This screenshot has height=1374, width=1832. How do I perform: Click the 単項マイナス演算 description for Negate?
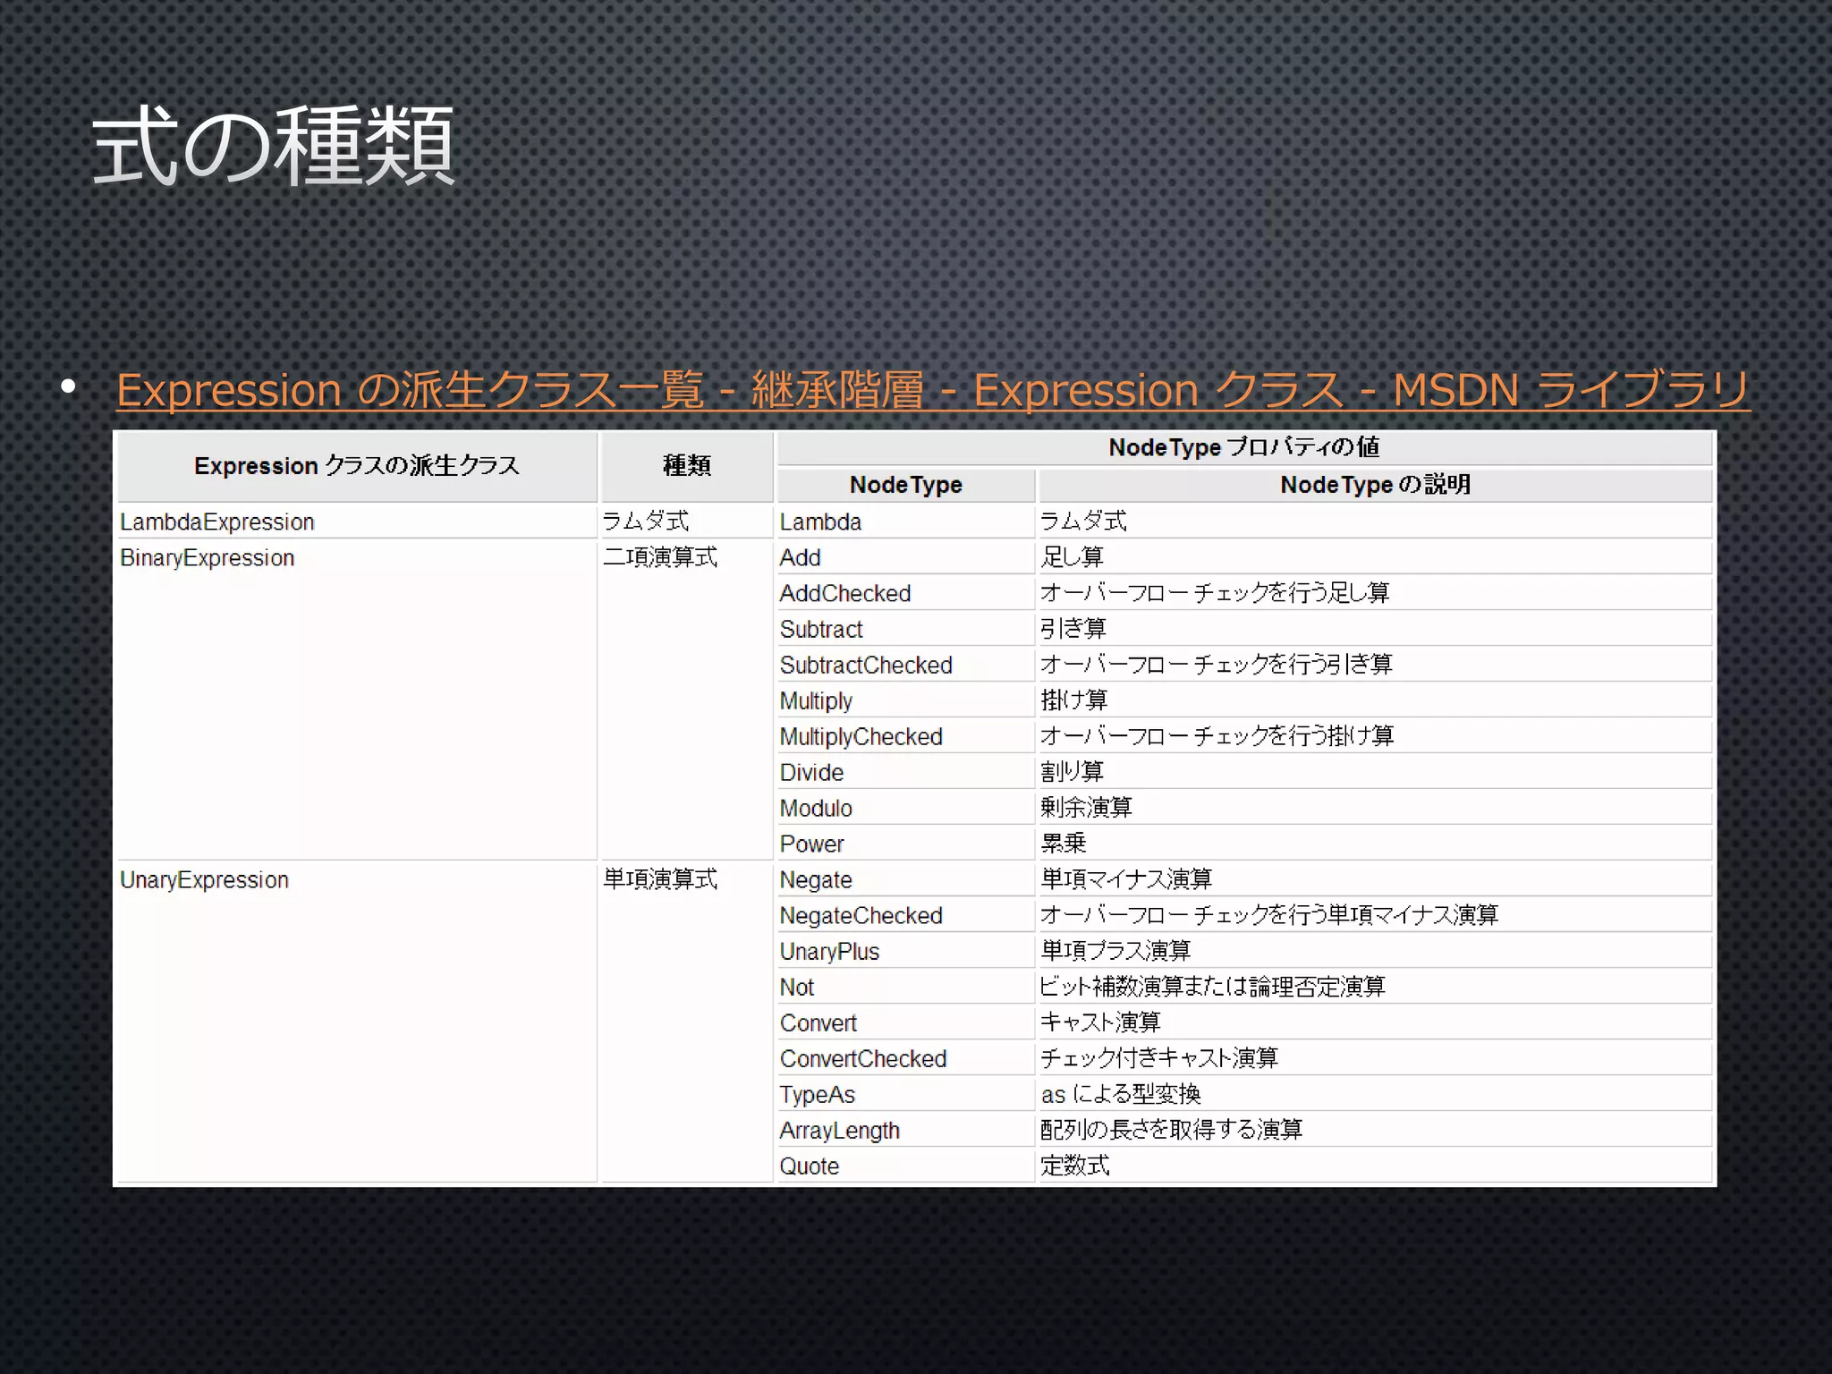(1376, 879)
